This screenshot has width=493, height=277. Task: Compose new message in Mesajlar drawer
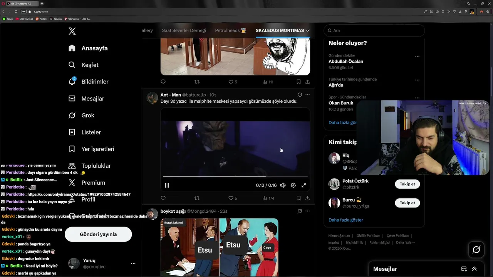coord(464,269)
